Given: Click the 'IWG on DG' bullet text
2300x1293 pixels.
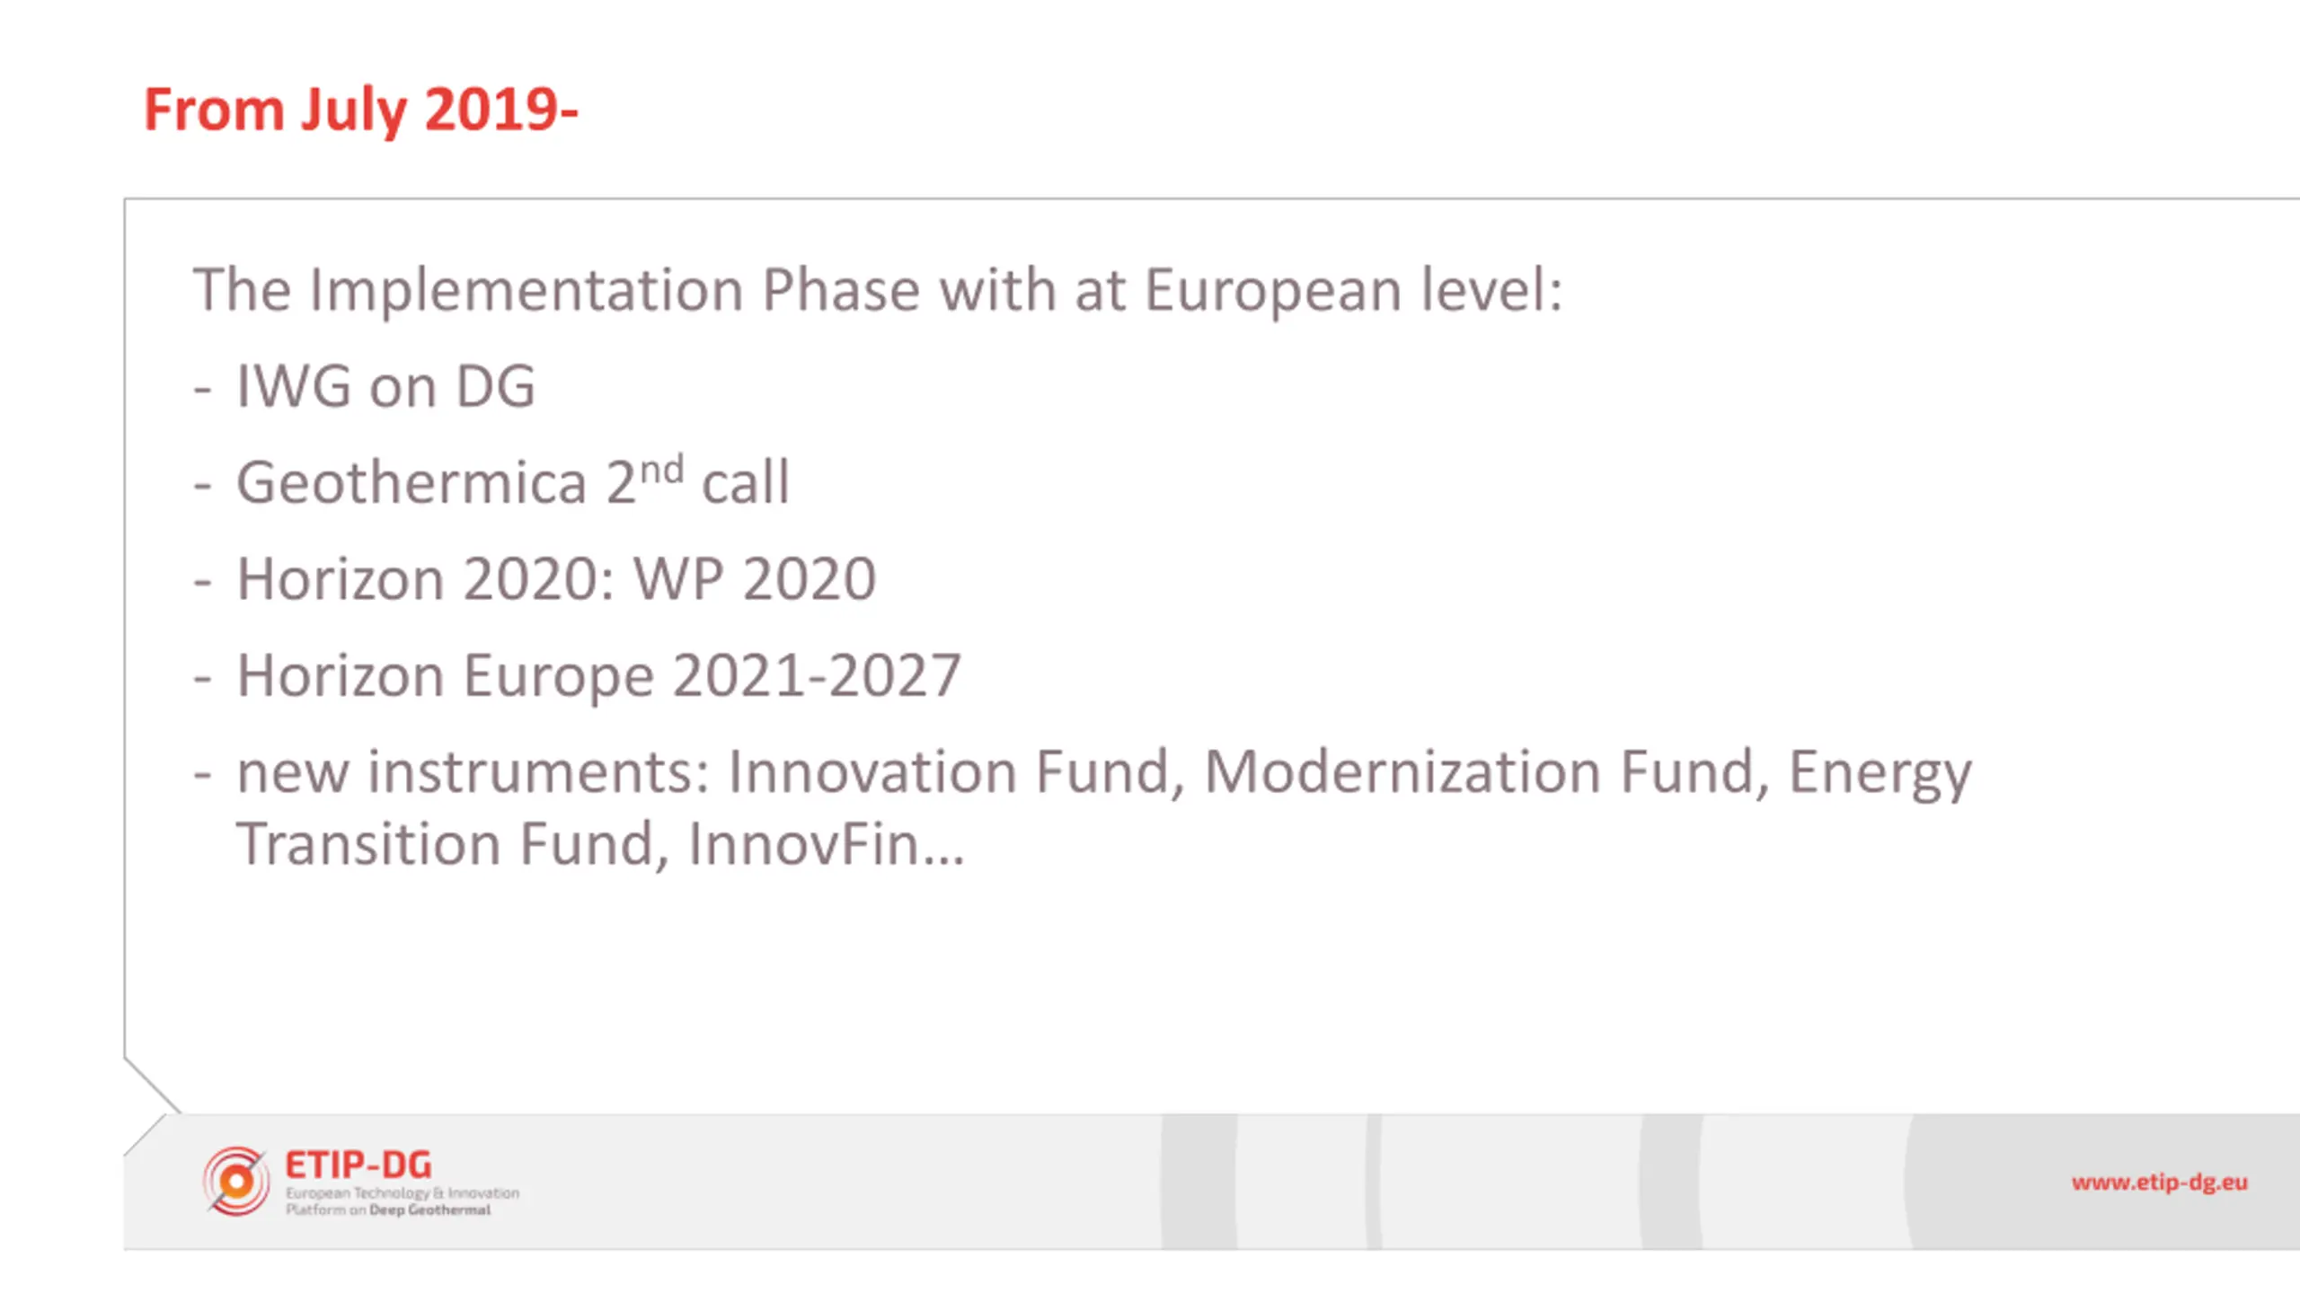Looking at the screenshot, I should point(386,386).
